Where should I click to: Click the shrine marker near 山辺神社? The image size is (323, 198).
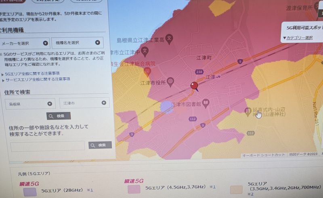coord(247,112)
